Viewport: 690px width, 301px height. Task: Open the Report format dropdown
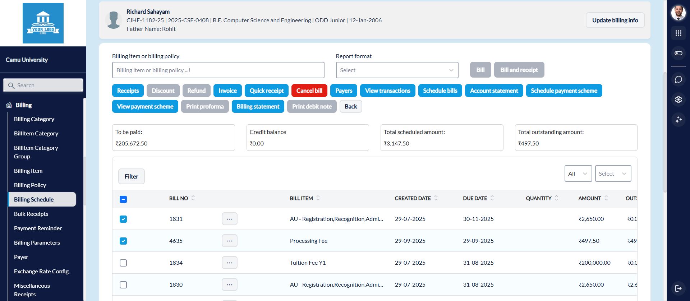pos(397,70)
